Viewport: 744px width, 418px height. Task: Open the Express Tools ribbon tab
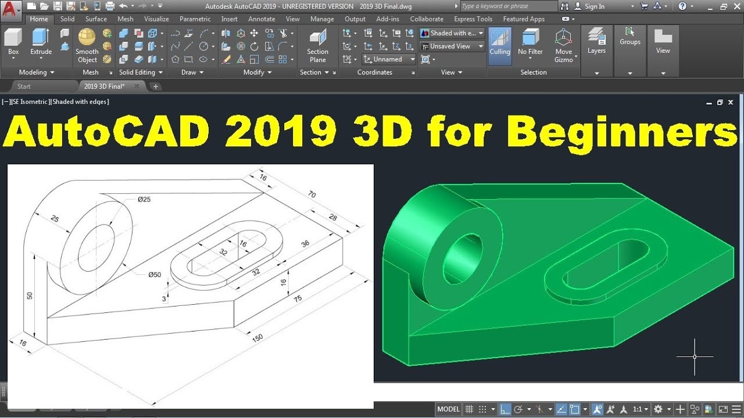(473, 19)
